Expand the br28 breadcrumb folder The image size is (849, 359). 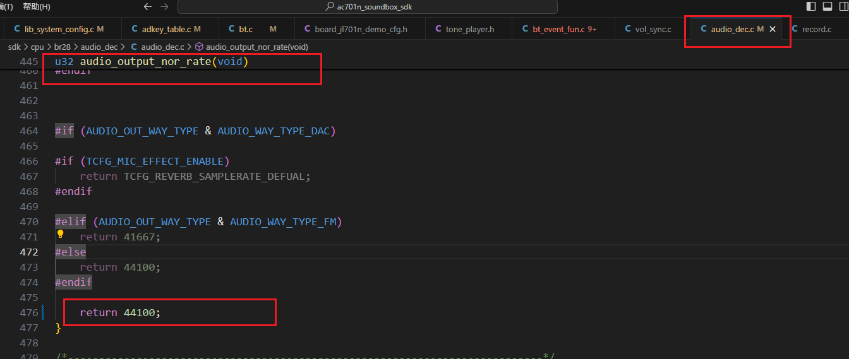pos(63,47)
